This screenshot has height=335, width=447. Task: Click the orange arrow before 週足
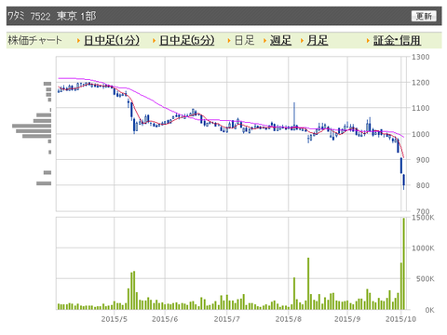265,41
